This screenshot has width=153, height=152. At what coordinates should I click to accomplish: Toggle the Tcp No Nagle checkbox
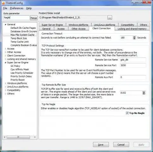coord(127,113)
